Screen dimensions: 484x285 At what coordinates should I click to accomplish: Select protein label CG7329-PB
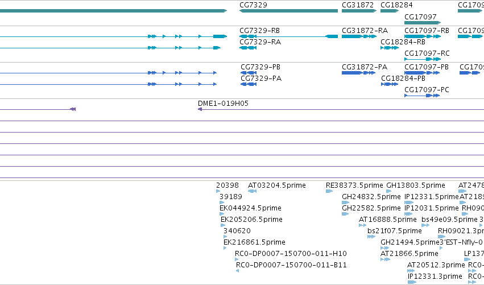[260, 67]
